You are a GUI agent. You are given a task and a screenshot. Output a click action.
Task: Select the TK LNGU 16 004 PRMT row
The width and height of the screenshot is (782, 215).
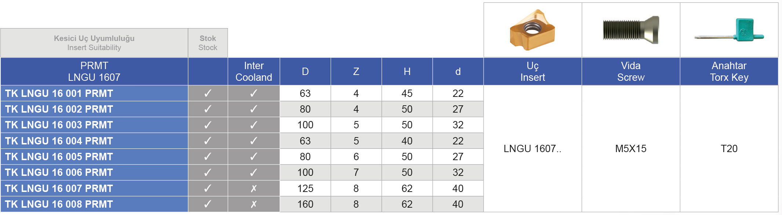tap(59, 141)
